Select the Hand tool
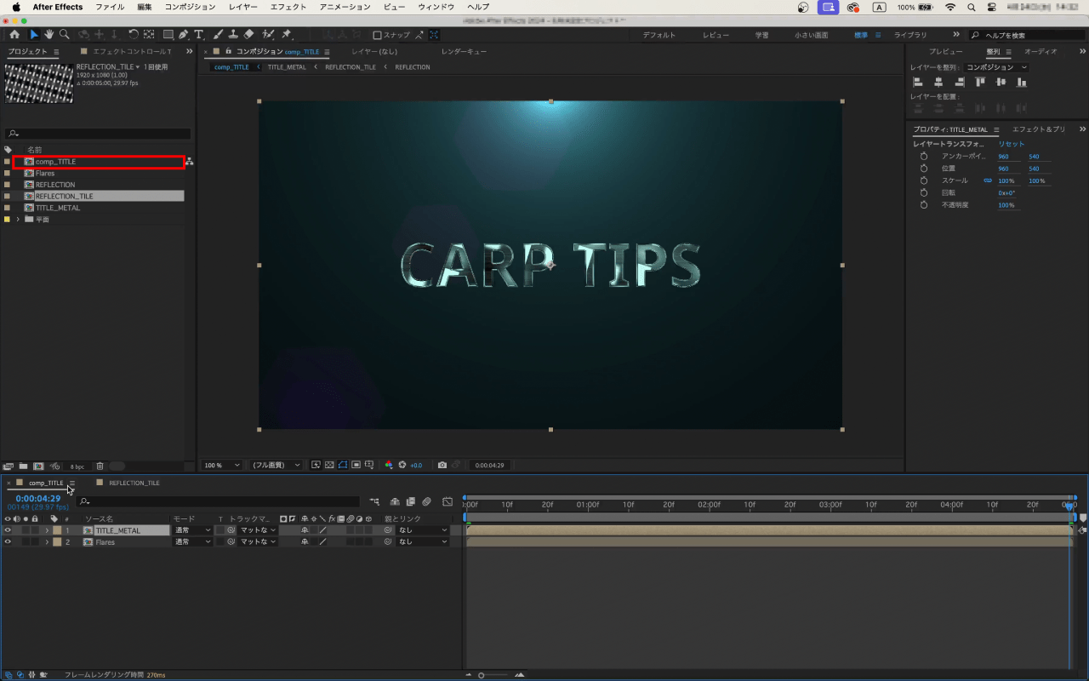1089x681 pixels. click(x=49, y=35)
